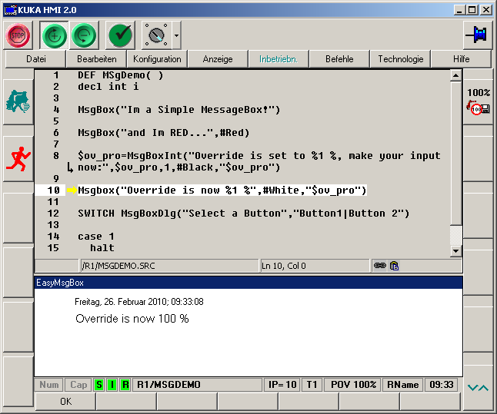
Task: Open dropdown arrow beside mode selector
Action: point(177,35)
